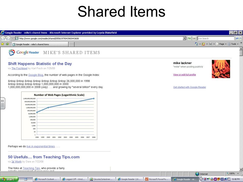Open the Favorites Center star icon
Viewport: 243px width, 182px height.
coord(2,44)
